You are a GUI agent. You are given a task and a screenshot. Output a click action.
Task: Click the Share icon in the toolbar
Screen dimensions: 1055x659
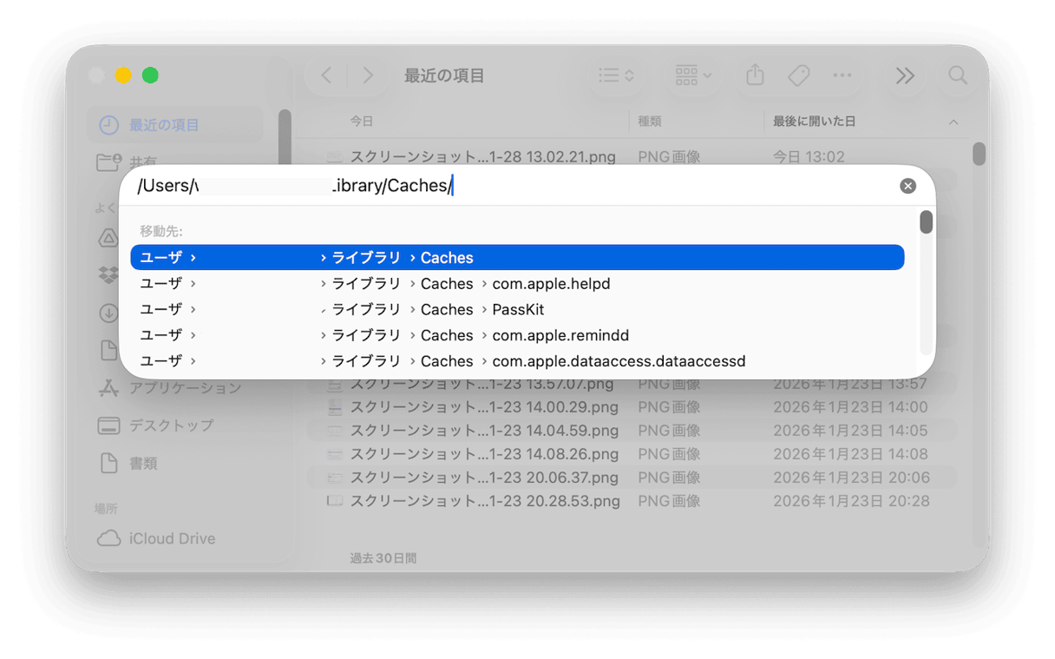pos(754,76)
